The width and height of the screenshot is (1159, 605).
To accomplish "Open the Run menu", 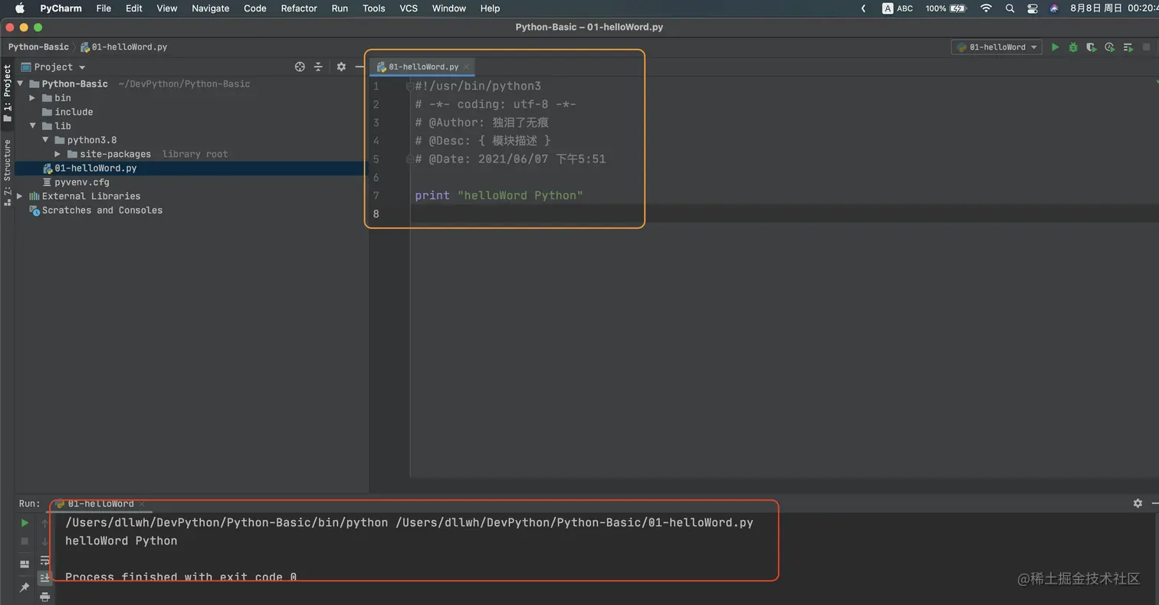I will [340, 8].
